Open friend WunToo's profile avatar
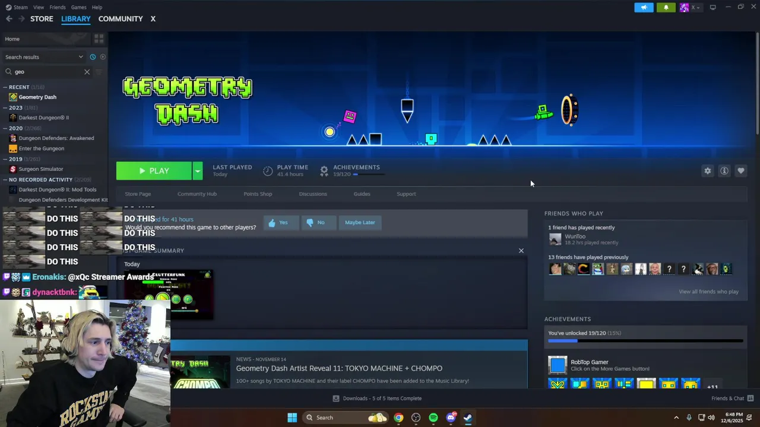 coord(555,239)
